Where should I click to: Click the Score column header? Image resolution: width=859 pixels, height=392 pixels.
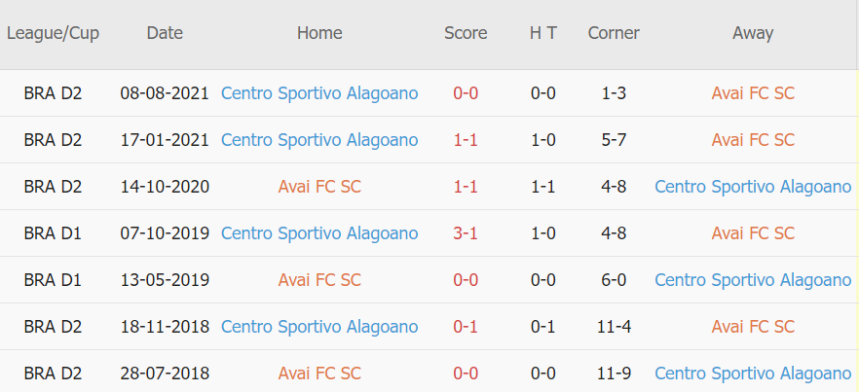pos(466,33)
